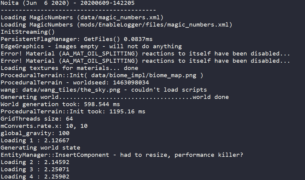Click the EdgeGraphics images empty line

point(91,46)
